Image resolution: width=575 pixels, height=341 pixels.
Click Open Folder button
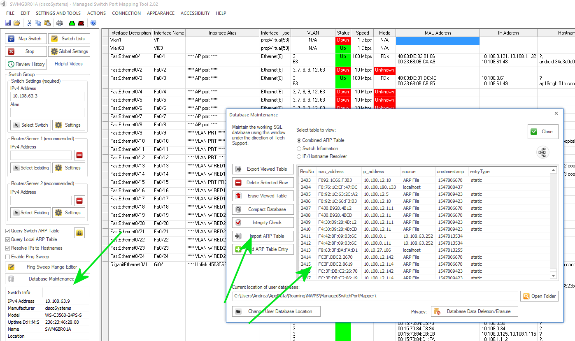coord(539,296)
